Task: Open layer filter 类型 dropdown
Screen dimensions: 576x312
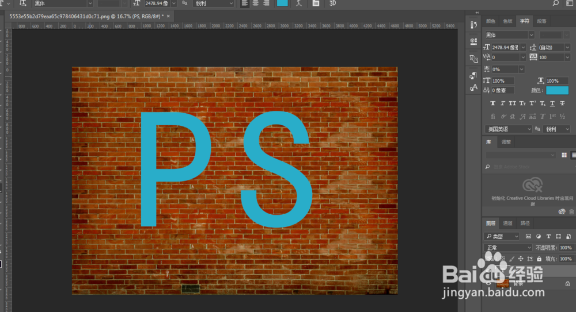Action: point(502,237)
